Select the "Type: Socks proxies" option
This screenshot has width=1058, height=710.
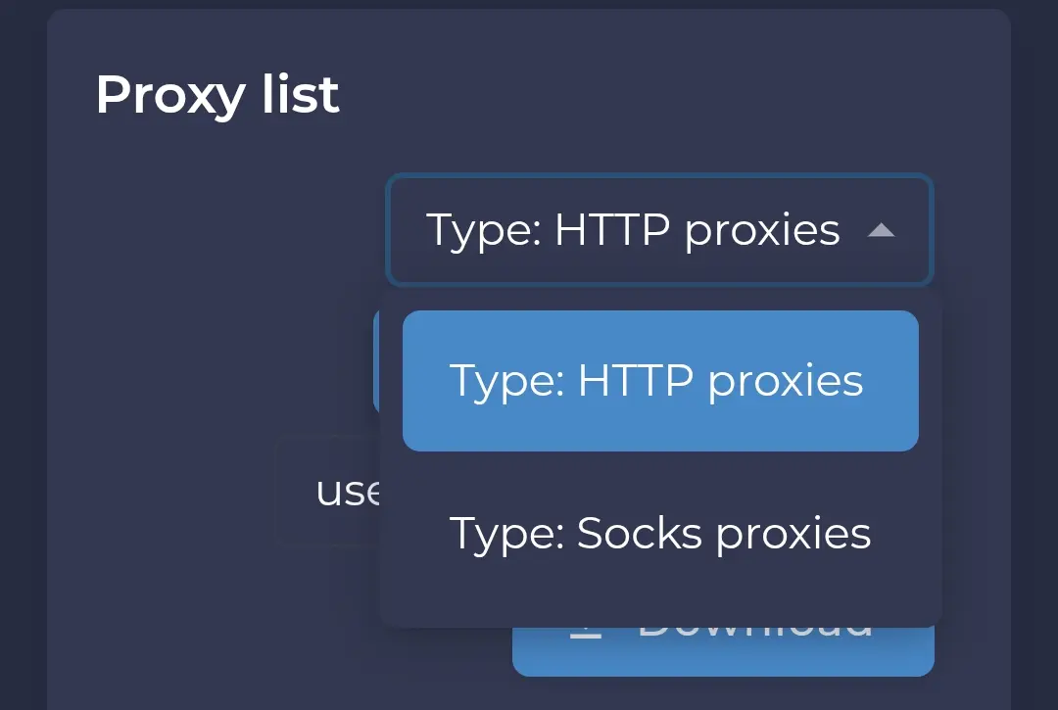point(660,534)
